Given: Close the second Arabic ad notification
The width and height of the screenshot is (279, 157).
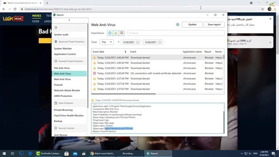Looking at the screenshot, I should (270, 43).
